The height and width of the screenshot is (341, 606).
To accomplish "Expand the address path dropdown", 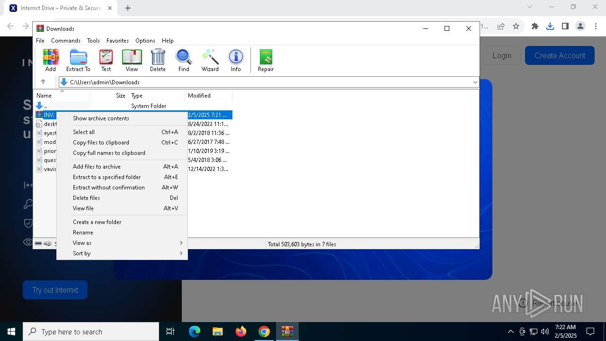I will [475, 82].
